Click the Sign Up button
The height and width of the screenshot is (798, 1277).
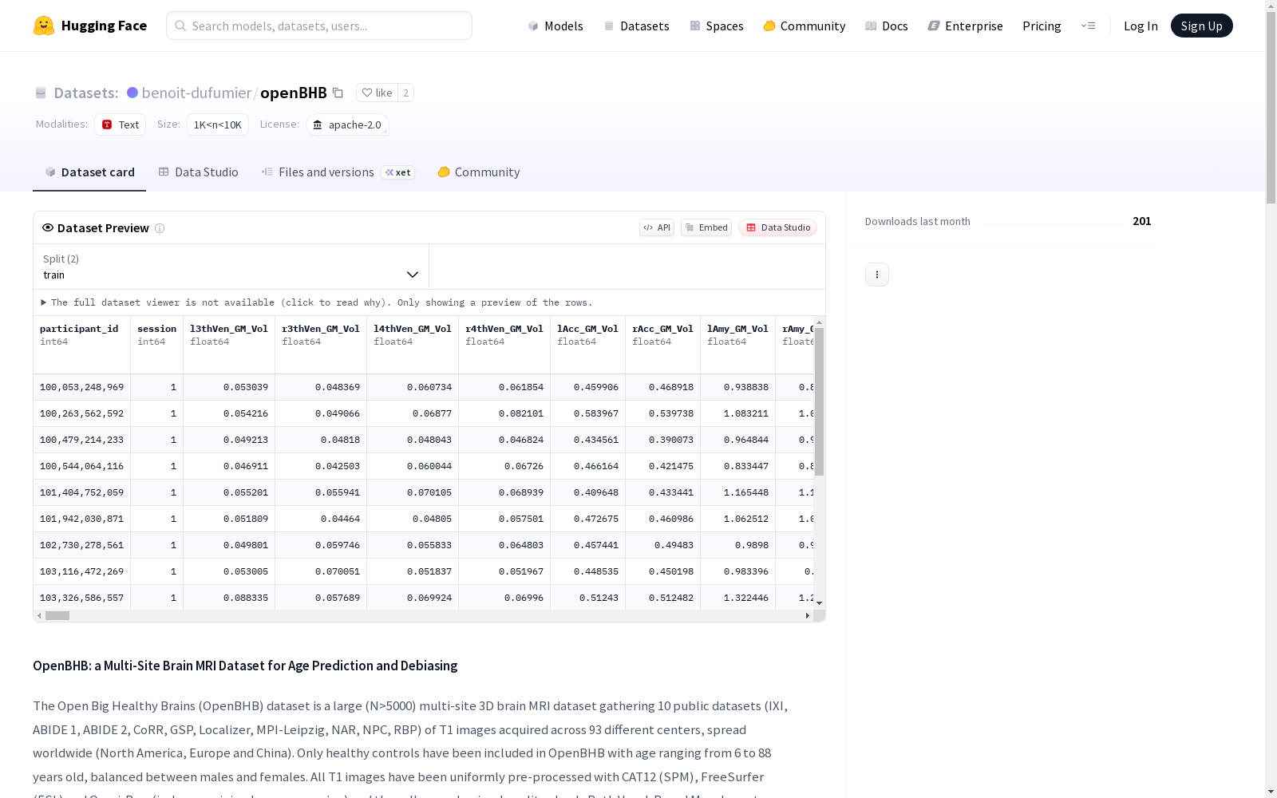1202,26
